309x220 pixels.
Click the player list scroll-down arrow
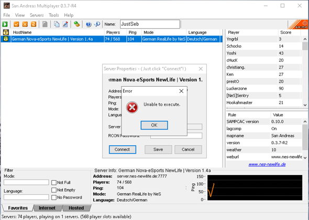click(x=305, y=105)
